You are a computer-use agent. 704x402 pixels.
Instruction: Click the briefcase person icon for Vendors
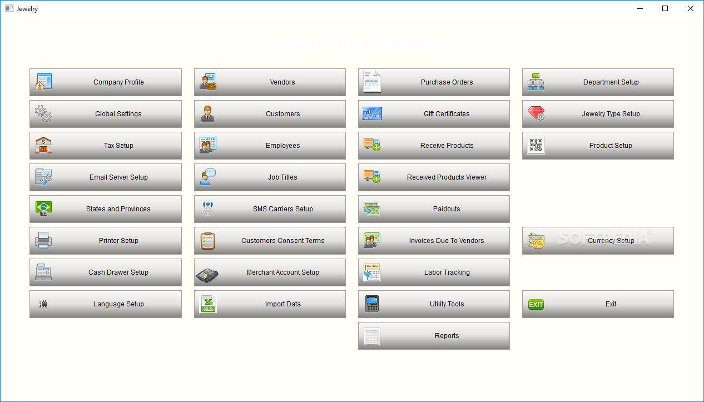coord(208,82)
